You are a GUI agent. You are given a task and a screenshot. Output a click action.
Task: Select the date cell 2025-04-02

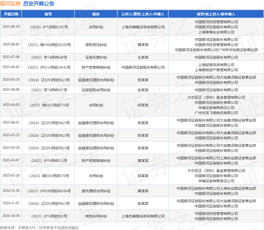(x=11, y=105)
